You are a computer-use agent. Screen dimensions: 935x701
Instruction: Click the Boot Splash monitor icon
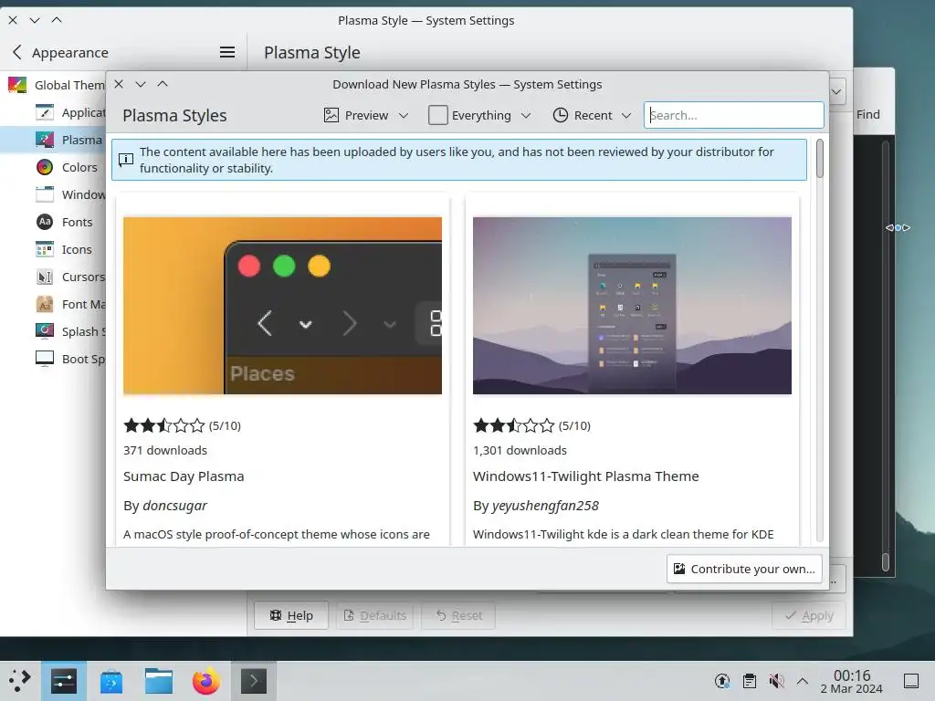[45, 359]
